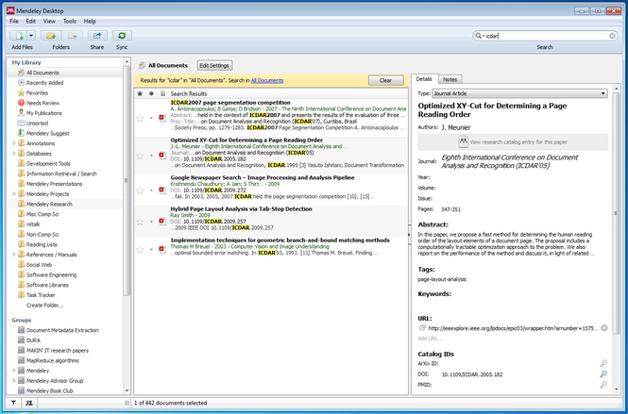Open the My Publications list
Screen dimensions: 628x414
44,113
